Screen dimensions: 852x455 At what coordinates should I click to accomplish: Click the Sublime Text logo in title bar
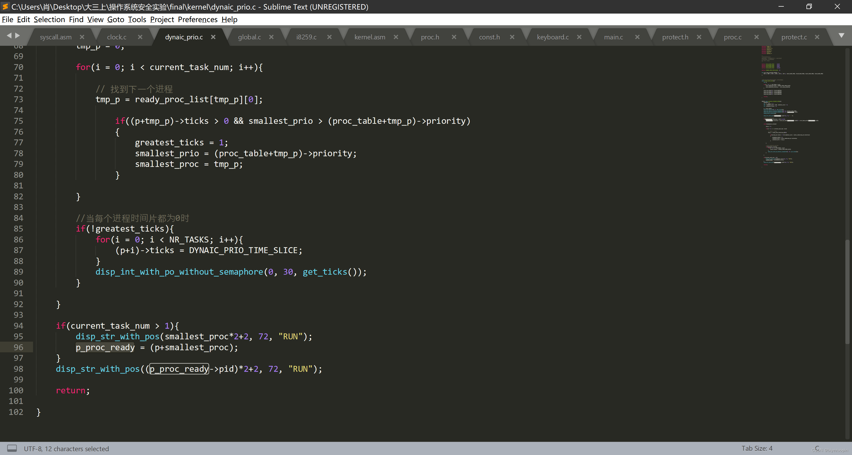(x=5, y=6)
